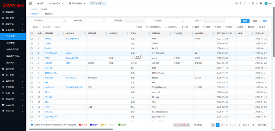The width and height of the screenshot is (275, 131).
Task: Open the 50条/页 page size dropdown
Action: pyautogui.click(x=201, y=125)
